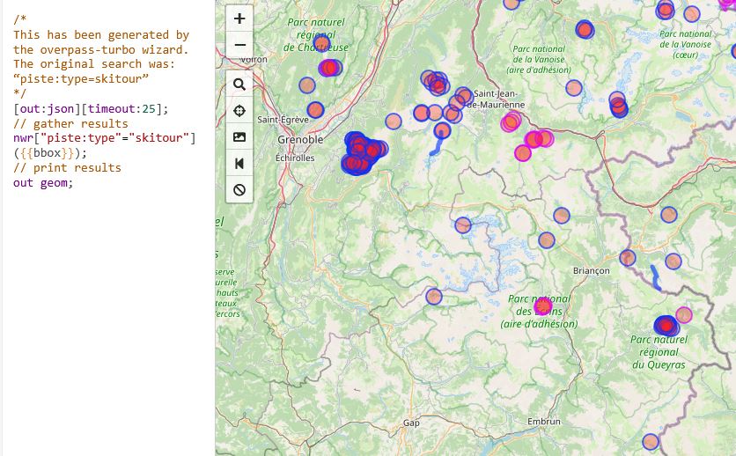Click the ski tour marker south of Embrun
The image size is (736, 456).
(651, 442)
